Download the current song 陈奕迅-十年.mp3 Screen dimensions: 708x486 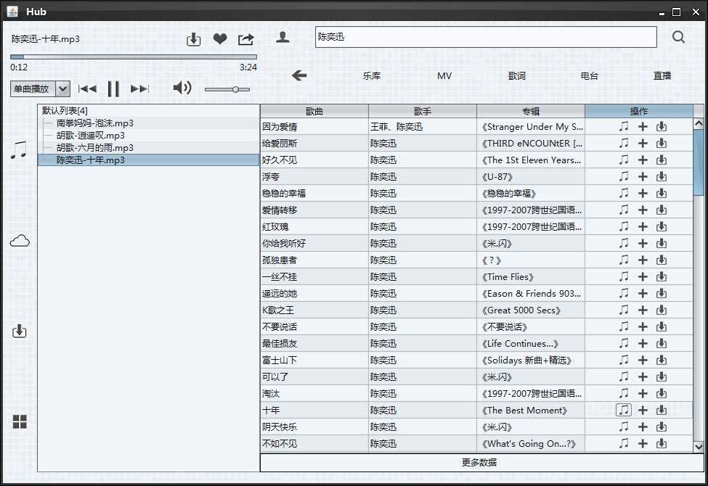[194, 39]
